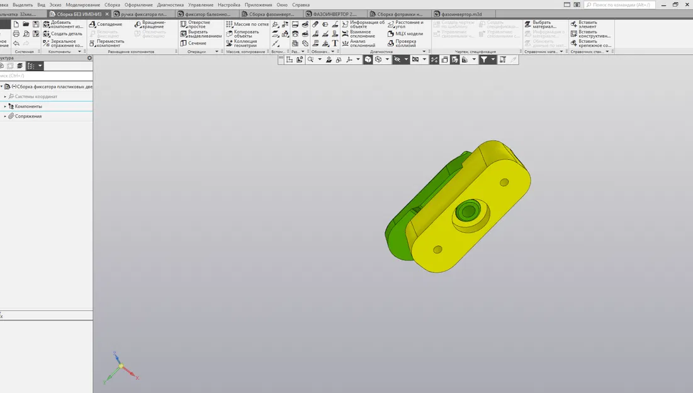Click 'Добавить компонент из...' tool

(x=63, y=25)
